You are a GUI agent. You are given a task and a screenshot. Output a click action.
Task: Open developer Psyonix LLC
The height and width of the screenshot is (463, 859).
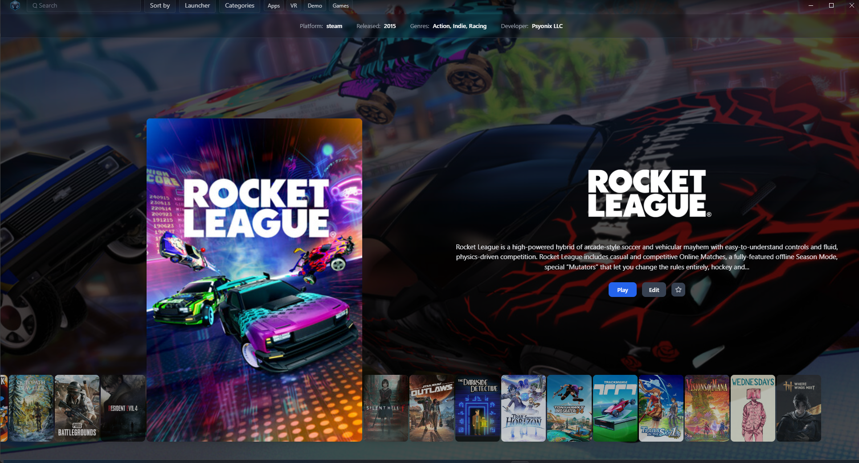(x=547, y=26)
